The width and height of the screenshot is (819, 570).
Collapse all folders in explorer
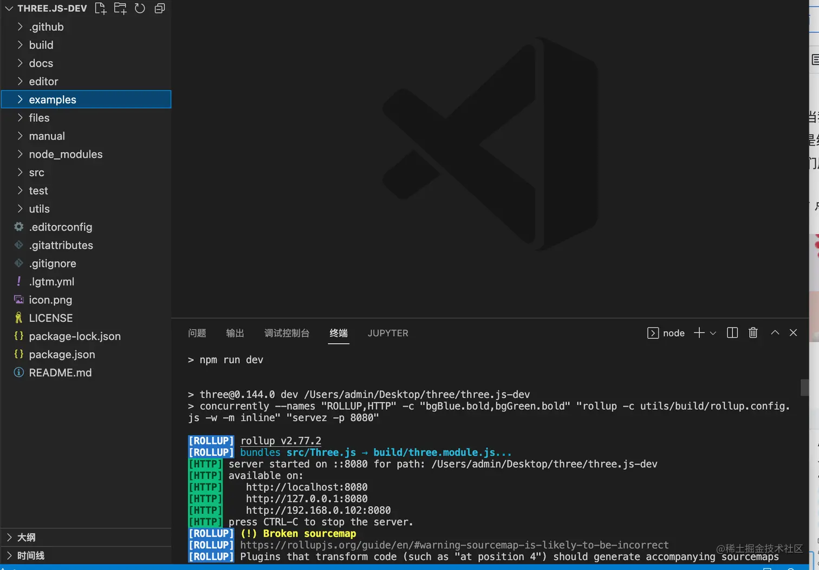[x=160, y=8]
